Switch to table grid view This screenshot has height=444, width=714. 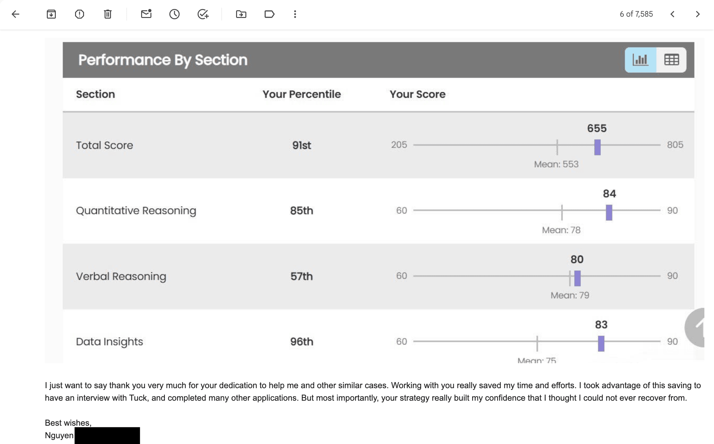click(671, 60)
